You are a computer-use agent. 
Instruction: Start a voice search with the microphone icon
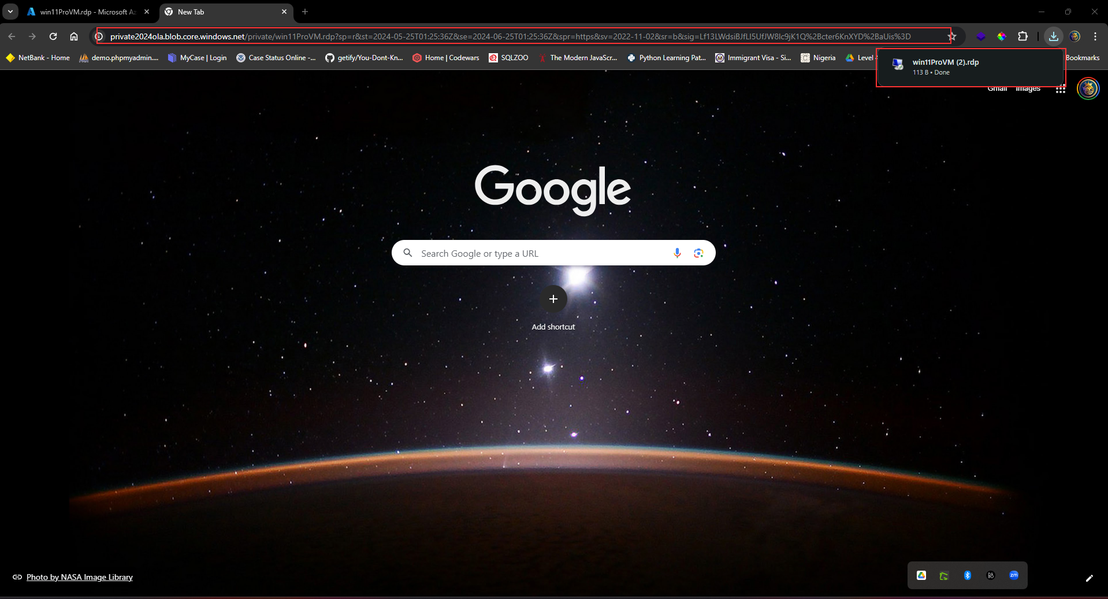click(676, 253)
